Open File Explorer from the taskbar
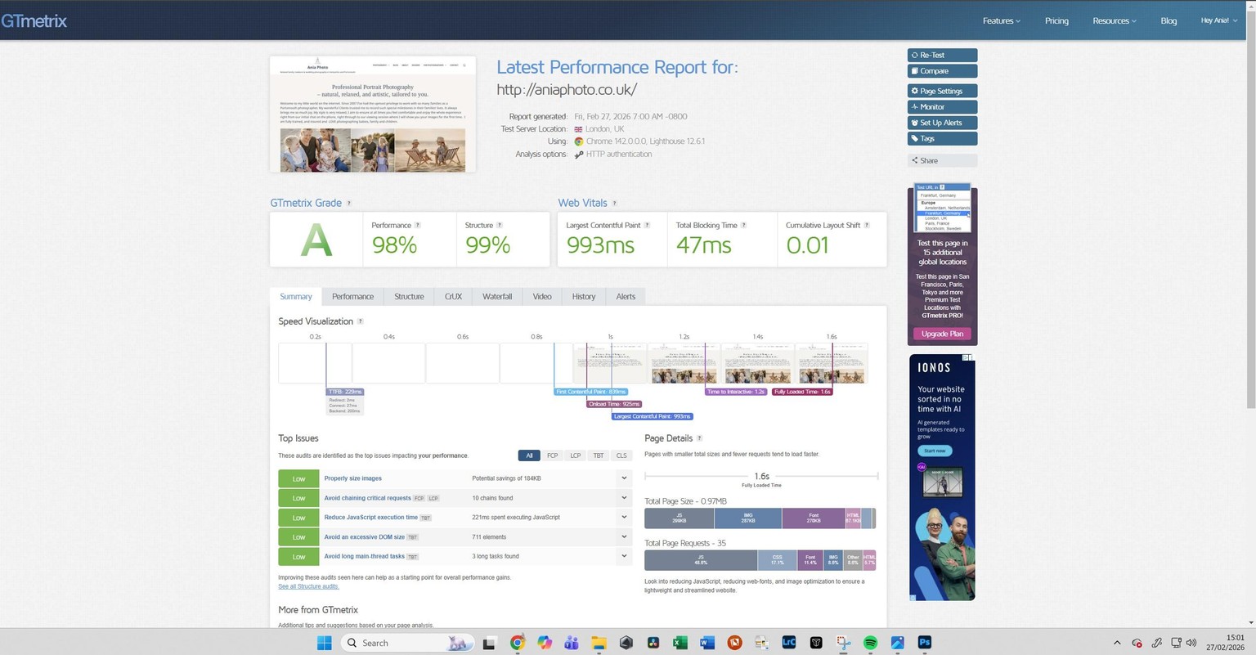This screenshot has height=655, width=1256. coord(599,643)
